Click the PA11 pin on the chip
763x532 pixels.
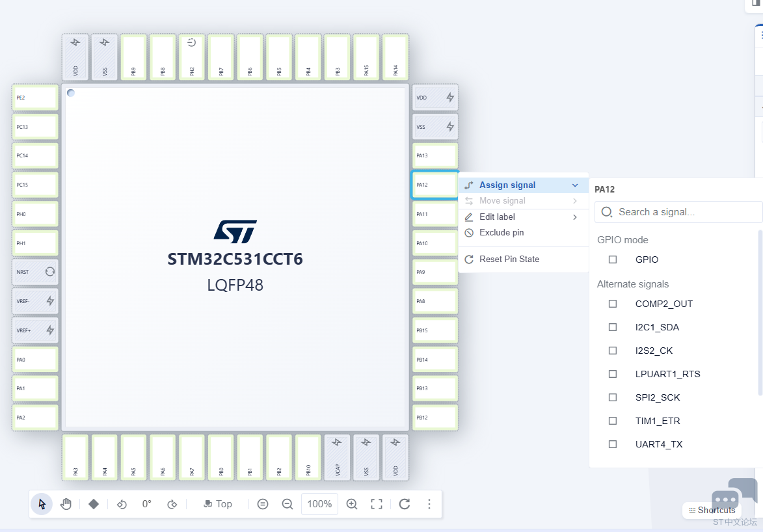[435, 214]
